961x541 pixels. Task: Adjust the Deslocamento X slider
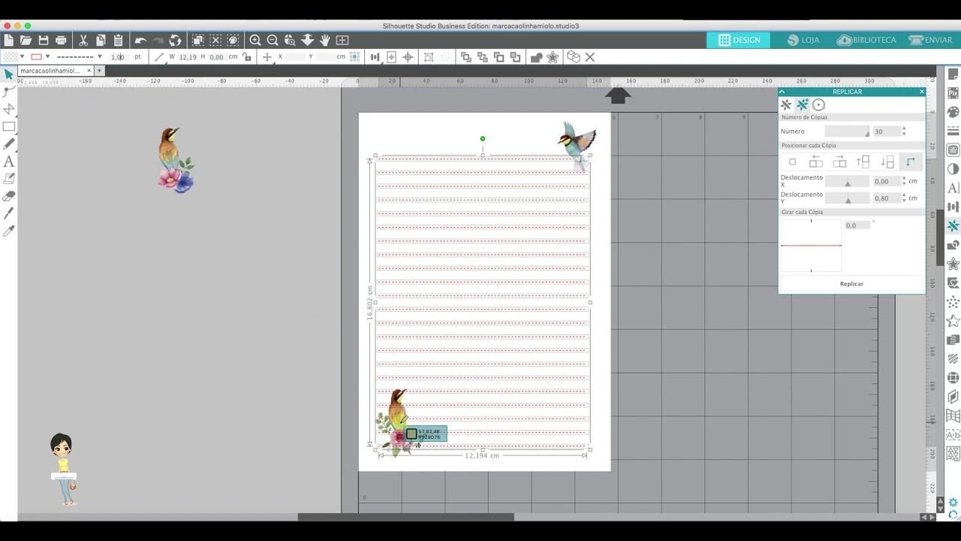(847, 181)
